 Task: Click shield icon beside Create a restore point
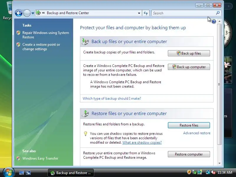coord(18,45)
